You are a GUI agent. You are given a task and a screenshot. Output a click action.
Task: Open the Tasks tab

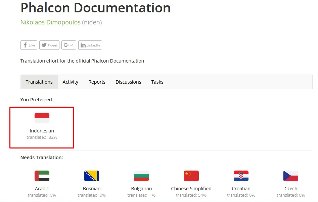point(157,82)
